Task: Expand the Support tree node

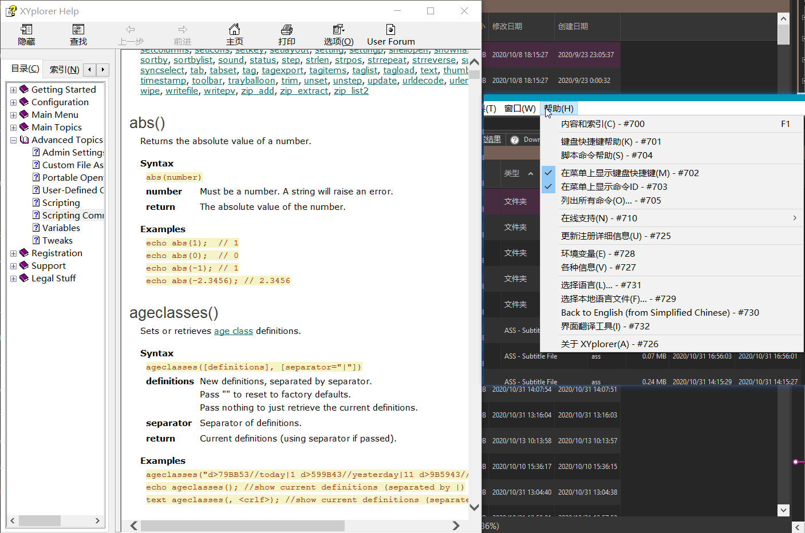Action: point(13,266)
